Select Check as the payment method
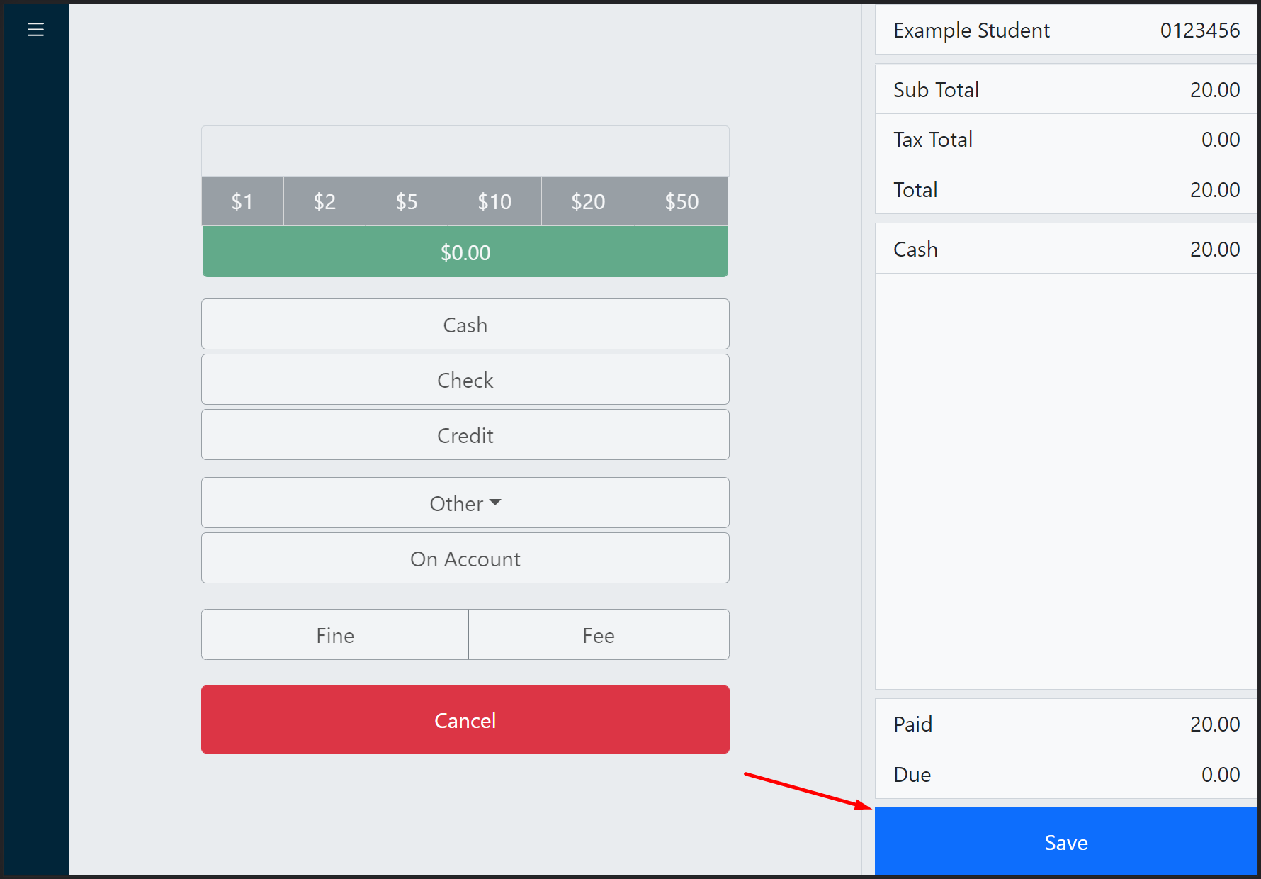Image resolution: width=1261 pixels, height=879 pixels. point(465,379)
